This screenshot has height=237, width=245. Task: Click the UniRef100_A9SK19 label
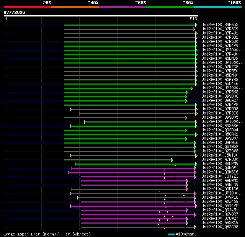click(x=220, y=223)
